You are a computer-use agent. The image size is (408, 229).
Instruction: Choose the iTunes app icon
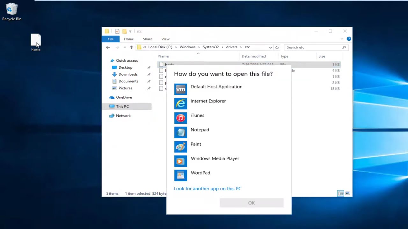[181, 118]
